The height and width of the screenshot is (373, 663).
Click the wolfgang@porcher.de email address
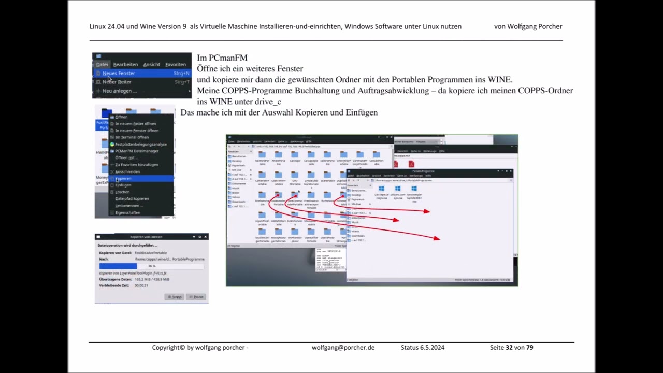343,347
